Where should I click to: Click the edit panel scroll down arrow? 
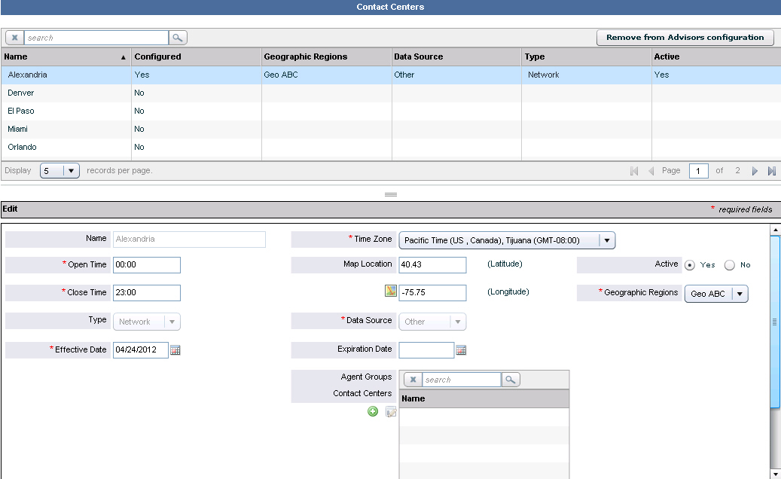775,474
